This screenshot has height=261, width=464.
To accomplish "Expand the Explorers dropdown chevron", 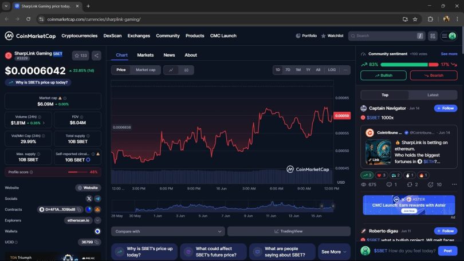I will click(97, 220).
